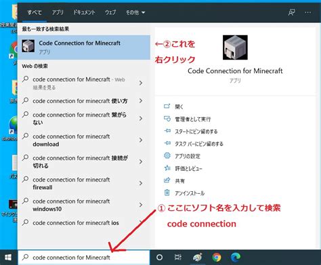Viewport: 321px width, 265px height.
Task: Select Code Connection for Minecraft best match
Action: [x=84, y=47]
